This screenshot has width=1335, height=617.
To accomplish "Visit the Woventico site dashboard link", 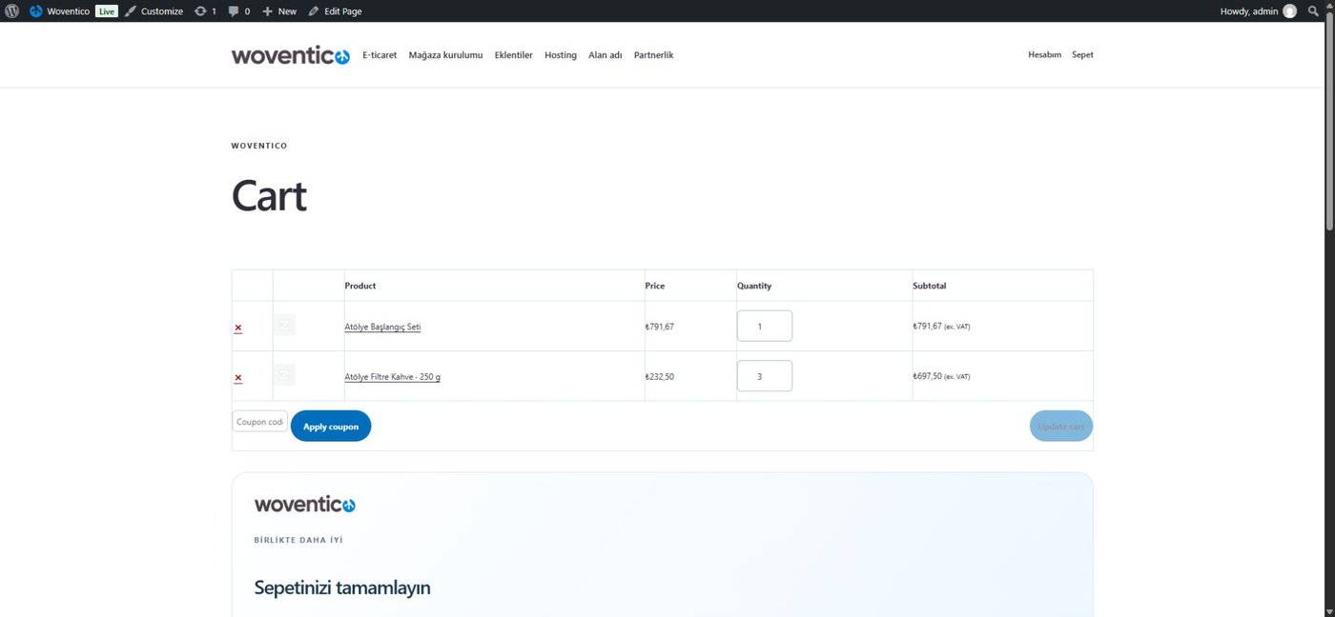I will (59, 11).
